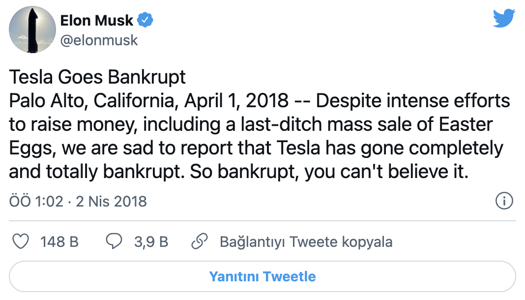Like the tweet with heart icon

[x=20, y=241]
